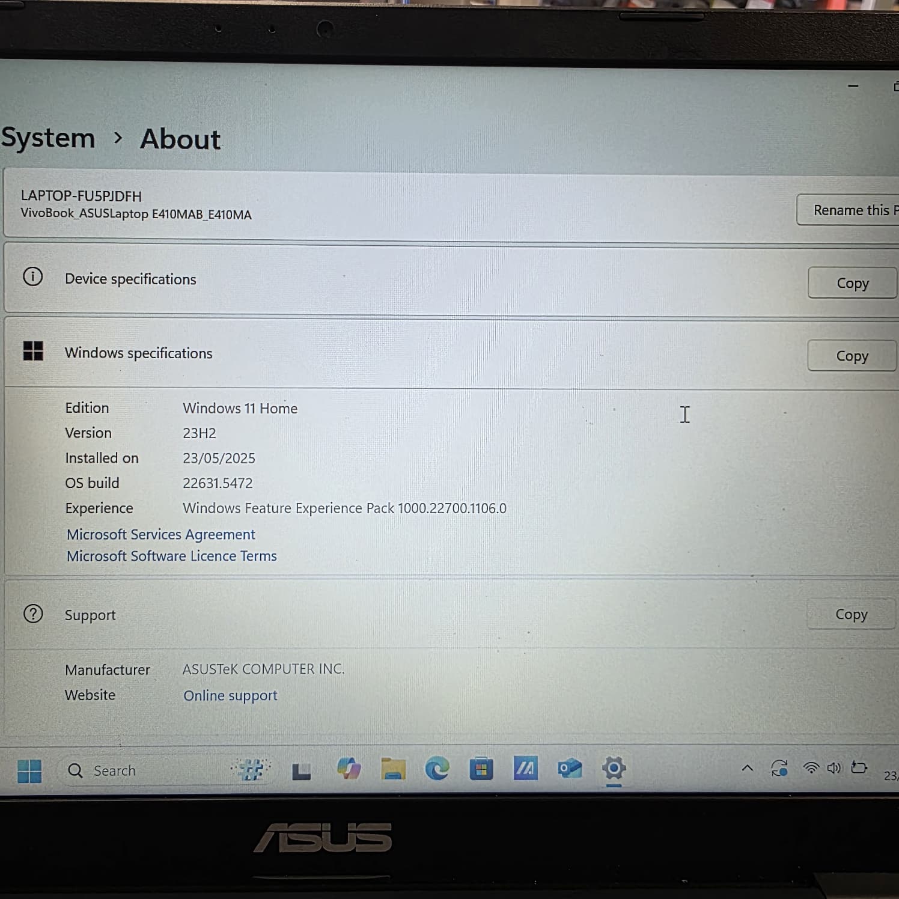Viewport: 899px width, 899px height.
Task: Show hidden system tray icons
Action: (x=747, y=767)
